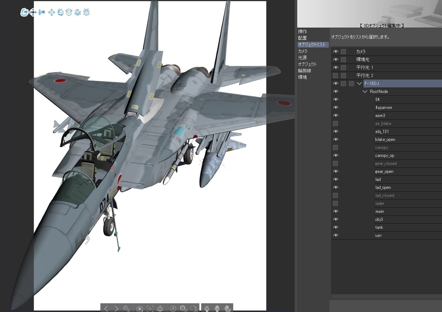Hide the tank part eye icon
The image size is (442, 312).
click(335, 227)
